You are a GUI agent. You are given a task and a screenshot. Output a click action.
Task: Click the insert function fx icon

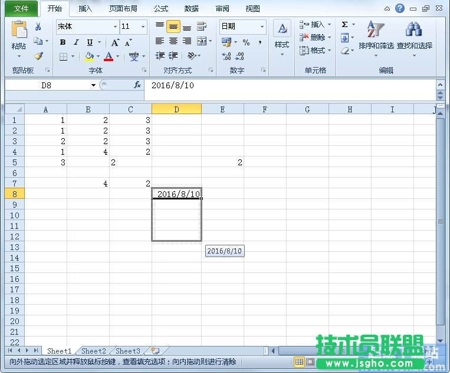(137, 85)
